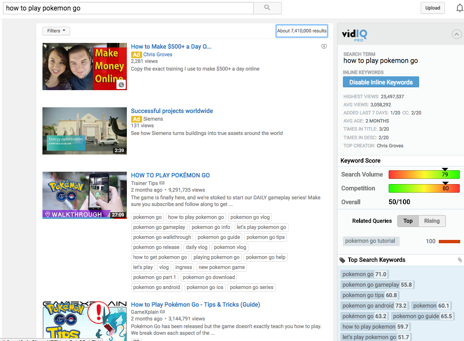Click 'pokemon go tips 60.8' top search keyword

point(370,295)
